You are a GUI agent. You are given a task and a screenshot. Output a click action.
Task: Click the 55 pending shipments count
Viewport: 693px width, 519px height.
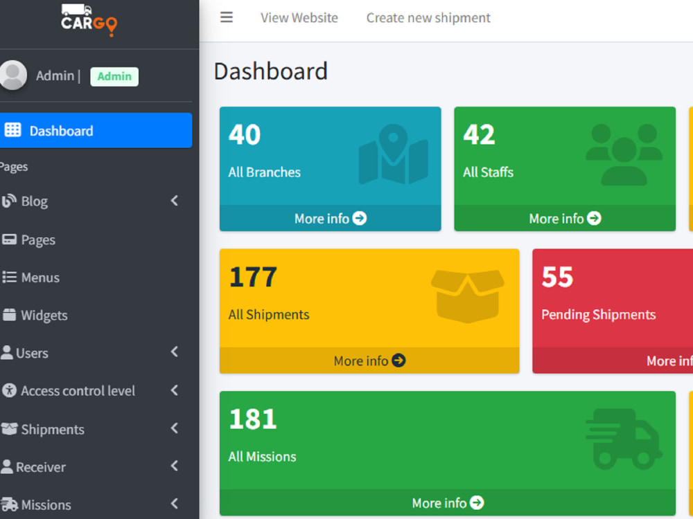[558, 277]
